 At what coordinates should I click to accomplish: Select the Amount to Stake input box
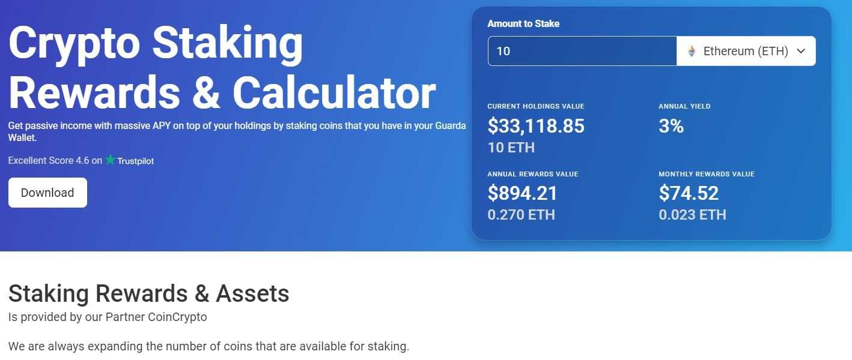581,51
